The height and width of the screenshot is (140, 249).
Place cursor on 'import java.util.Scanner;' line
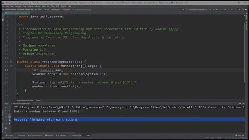[41, 17]
